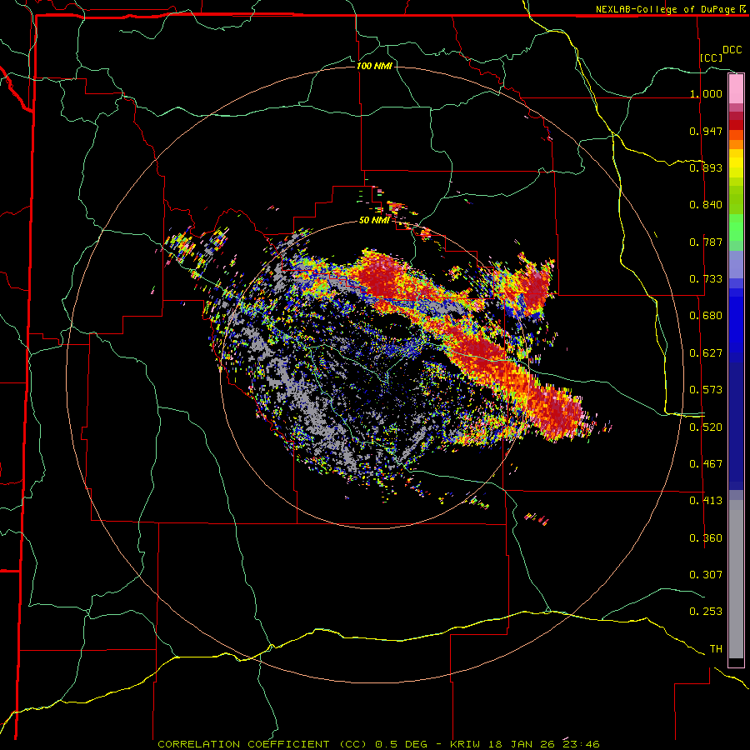The image size is (750, 750).
Task: Click the 0.360 scale value
Action: [706, 538]
